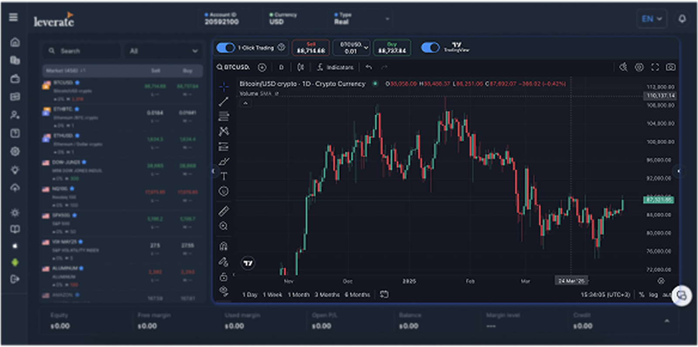Click the Buy price button
The image size is (698, 347).
(x=392, y=48)
